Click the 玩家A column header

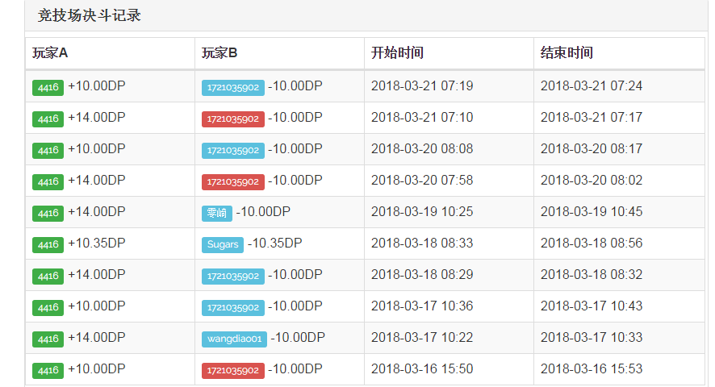click(50, 53)
